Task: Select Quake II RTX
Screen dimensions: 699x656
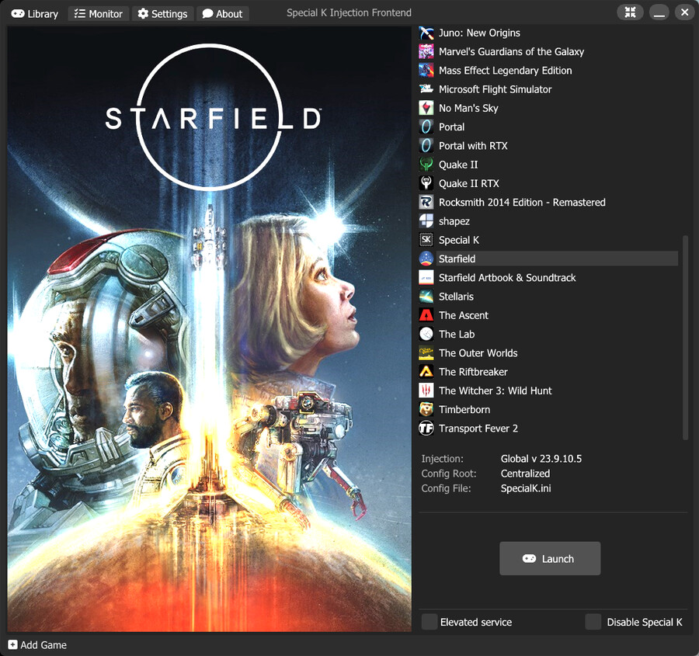Action: (469, 184)
